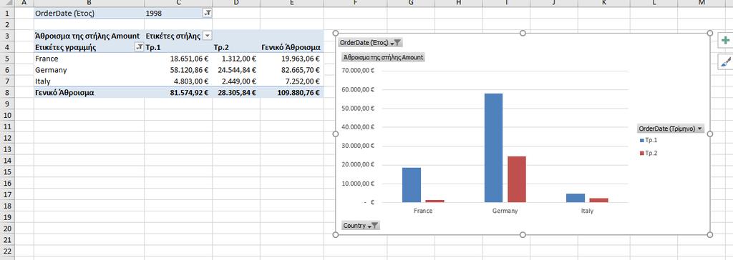
Task: Select Άθροισμα της στήλης Amount cell B3
Action: click(89, 36)
